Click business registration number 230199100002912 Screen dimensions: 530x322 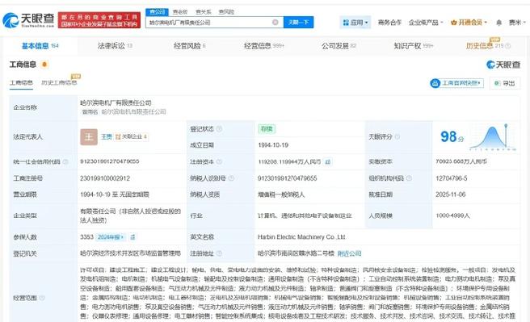[x=105, y=178]
